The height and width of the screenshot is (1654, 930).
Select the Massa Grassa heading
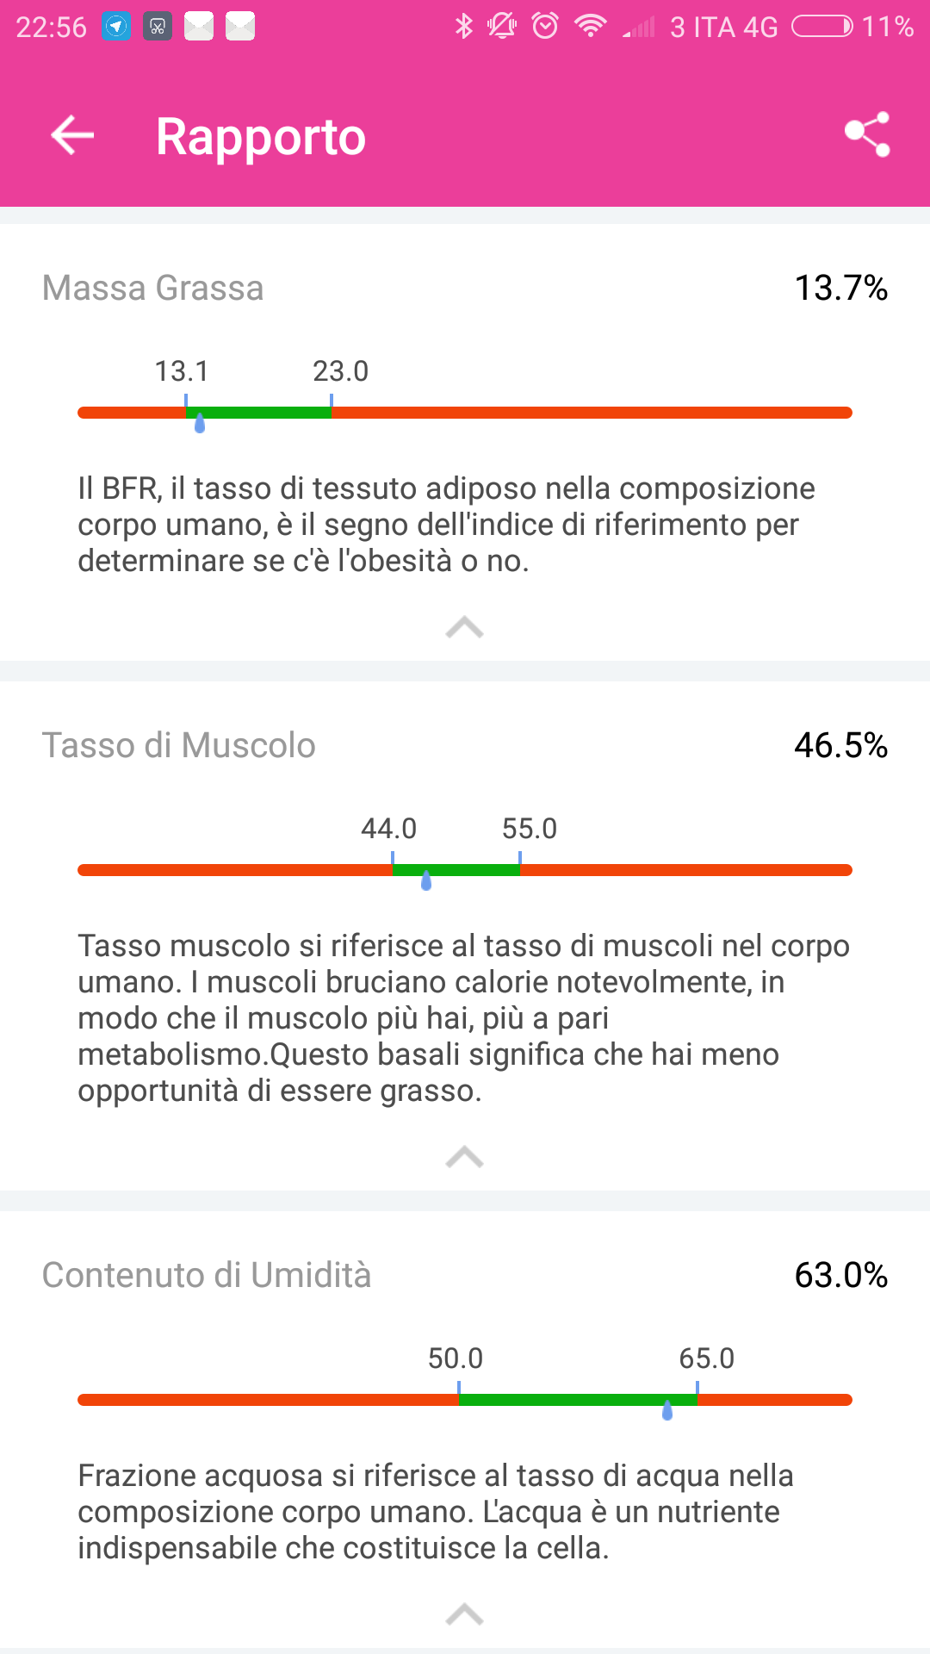click(153, 288)
